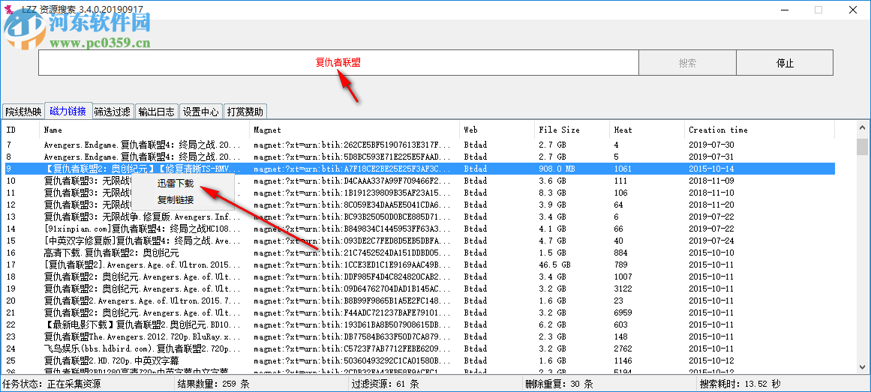Choose 迅雷下载 from the context menu
This screenshot has width=871, height=392.
[x=176, y=184]
